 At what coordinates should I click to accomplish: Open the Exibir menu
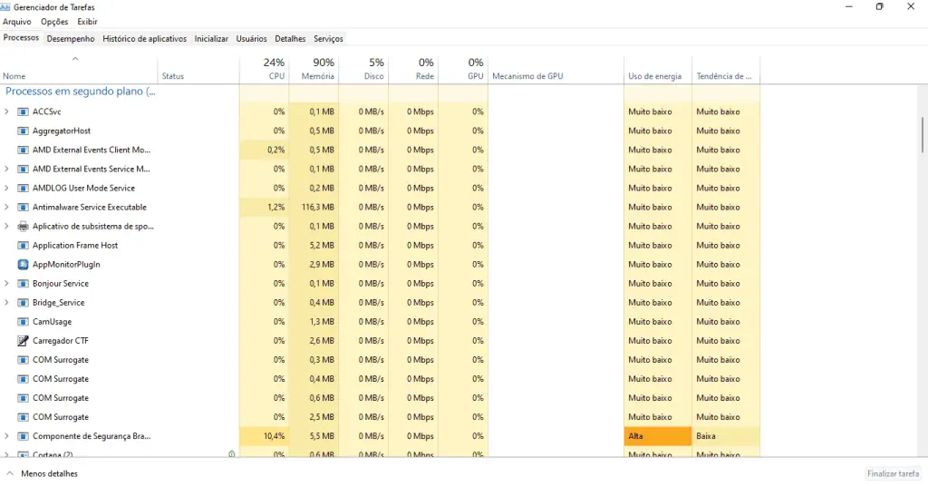pyautogui.click(x=87, y=22)
